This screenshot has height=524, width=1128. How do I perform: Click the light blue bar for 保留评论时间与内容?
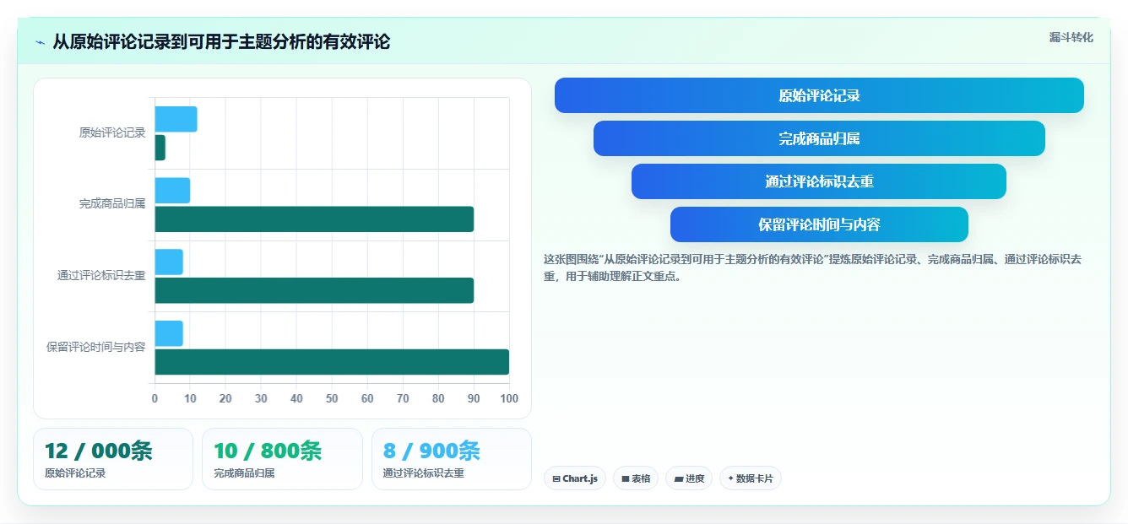click(169, 333)
